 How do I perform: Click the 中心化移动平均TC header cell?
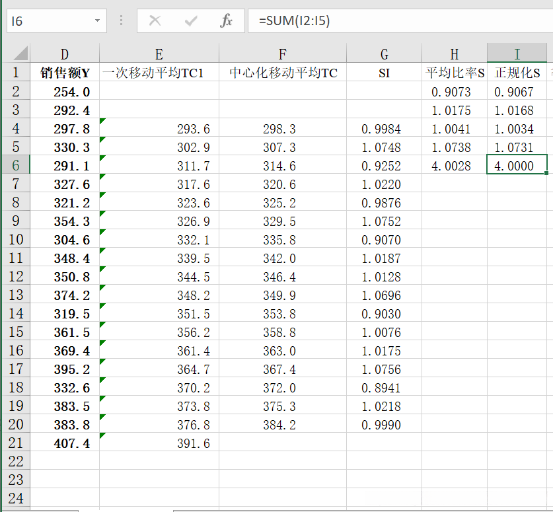coord(283,73)
